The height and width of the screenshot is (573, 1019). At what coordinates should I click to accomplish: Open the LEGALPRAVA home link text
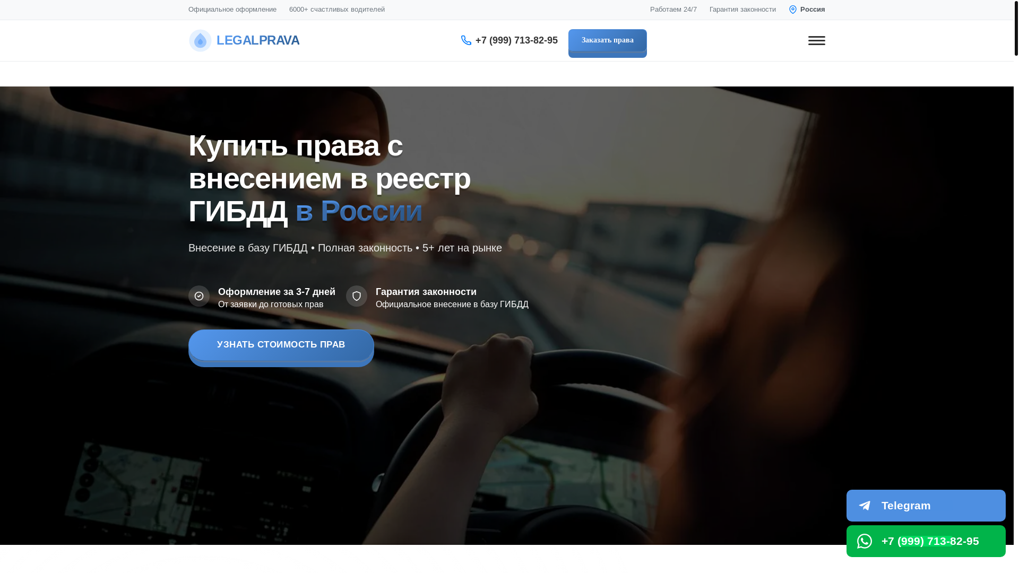(258, 40)
